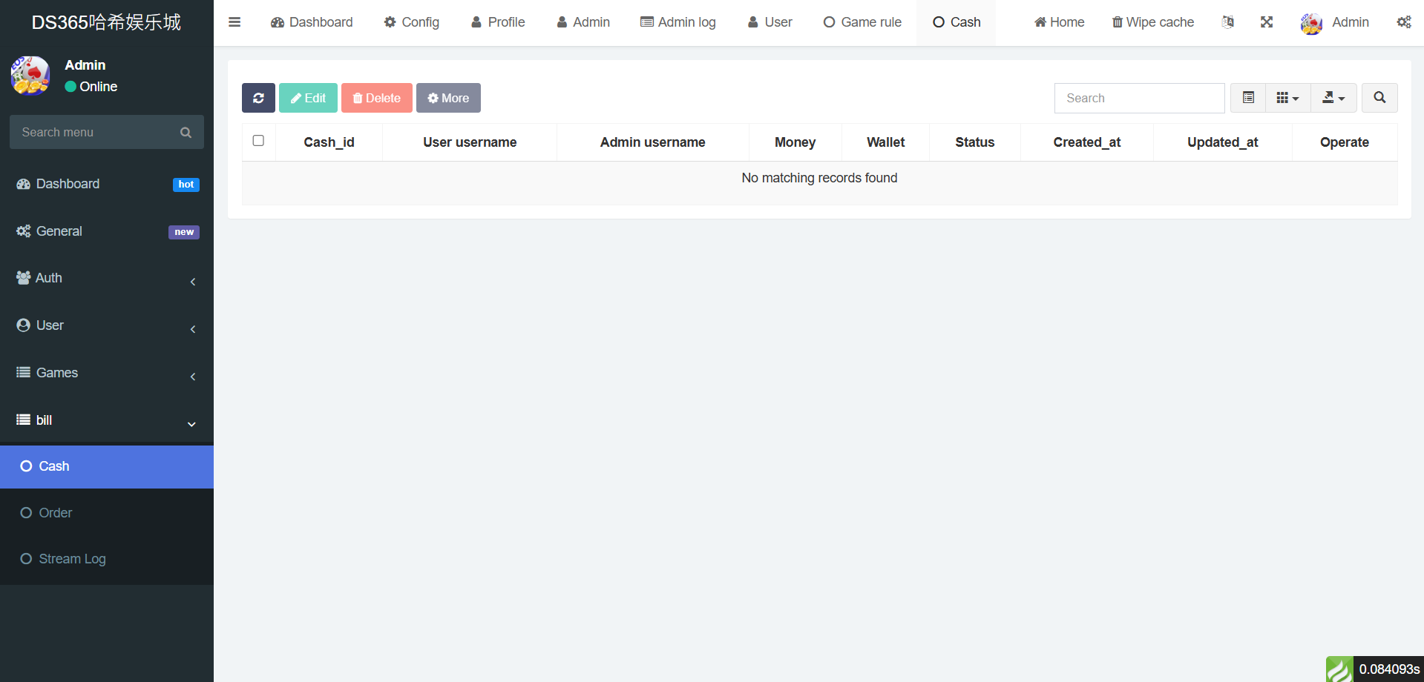Open the export data dropdown
The image size is (1424, 682).
[x=1333, y=98]
